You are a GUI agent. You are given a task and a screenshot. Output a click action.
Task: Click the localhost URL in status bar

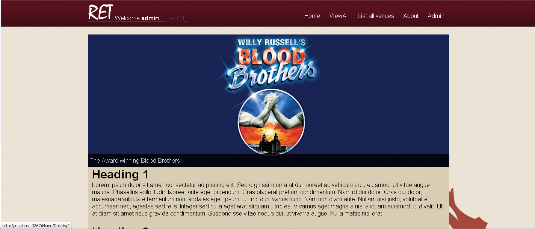click(x=36, y=226)
